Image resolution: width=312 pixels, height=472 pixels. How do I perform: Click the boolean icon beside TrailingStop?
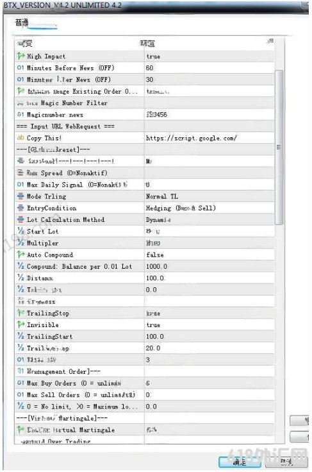(x=21, y=313)
